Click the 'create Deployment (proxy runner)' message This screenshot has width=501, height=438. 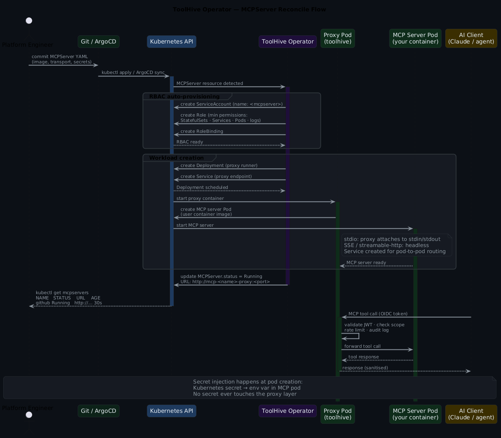coord(219,166)
